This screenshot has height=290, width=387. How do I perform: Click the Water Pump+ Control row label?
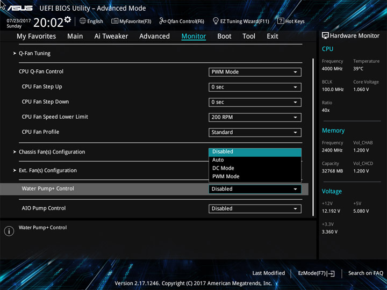tap(48, 189)
